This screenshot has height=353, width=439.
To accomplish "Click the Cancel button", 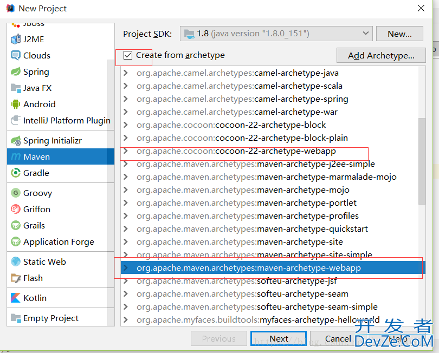I will tap(338, 338).
